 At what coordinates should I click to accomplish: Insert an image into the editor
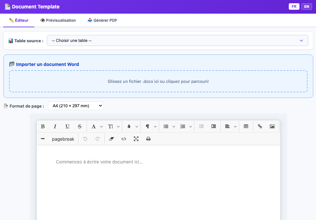pos(273,126)
